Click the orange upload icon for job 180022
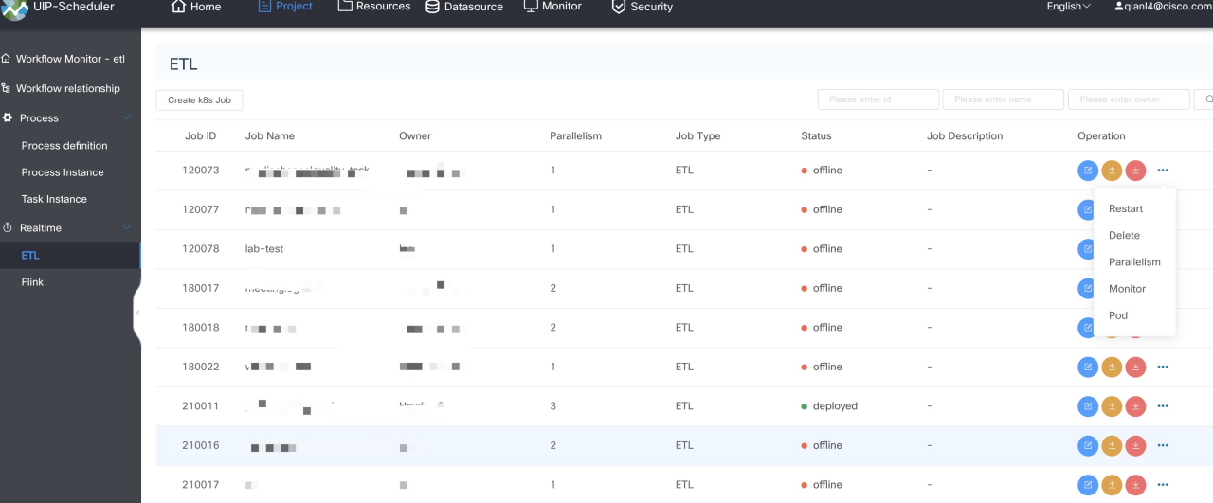1213x503 pixels. tap(1112, 367)
